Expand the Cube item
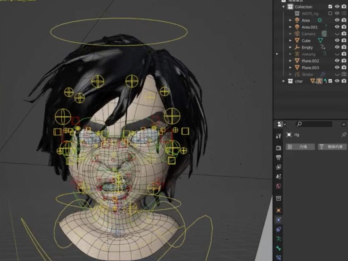The height and width of the screenshot is (261, 348). click(290, 40)
